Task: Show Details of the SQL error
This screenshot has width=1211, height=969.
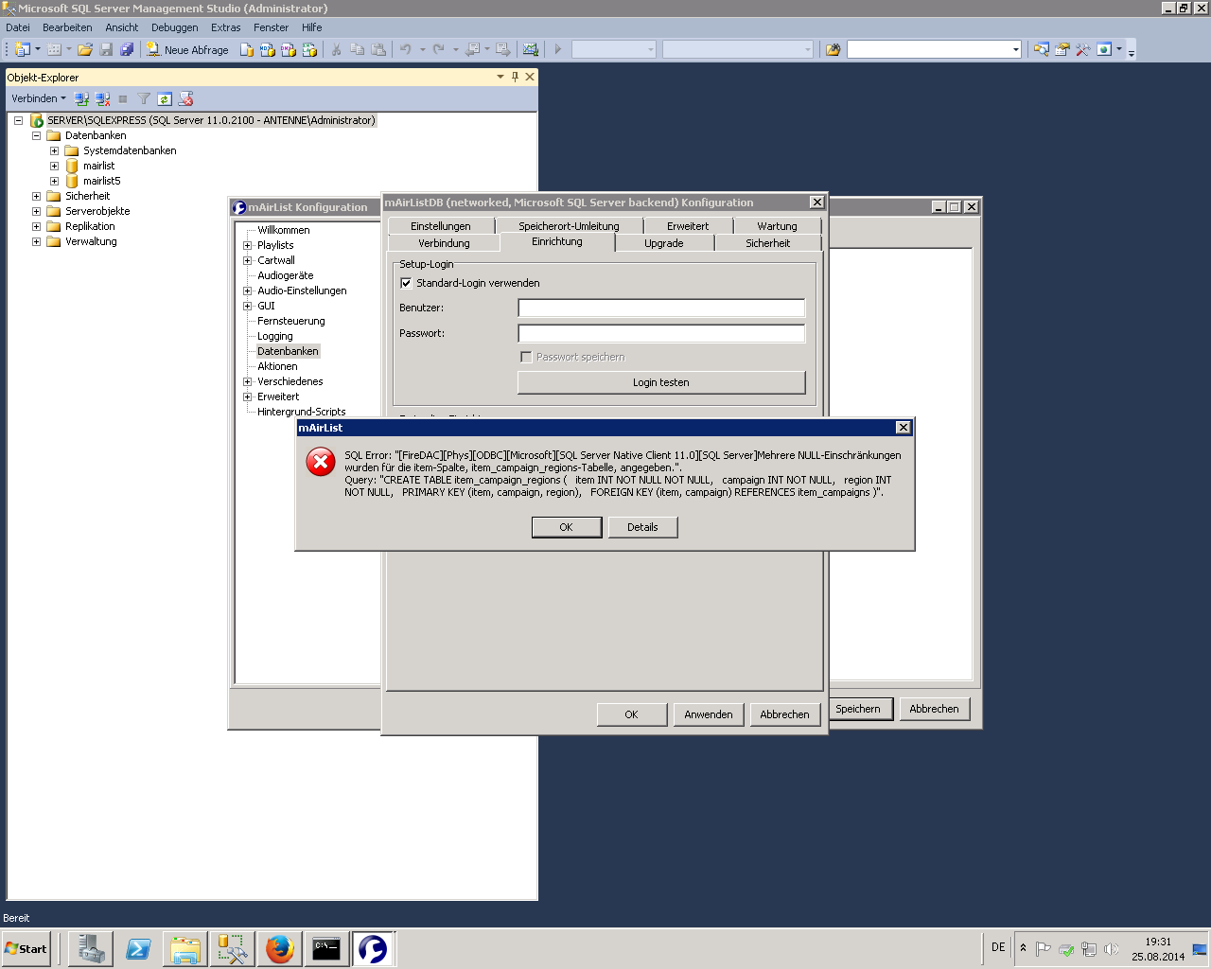Action: pyautogui.click(x=642, y=527)
